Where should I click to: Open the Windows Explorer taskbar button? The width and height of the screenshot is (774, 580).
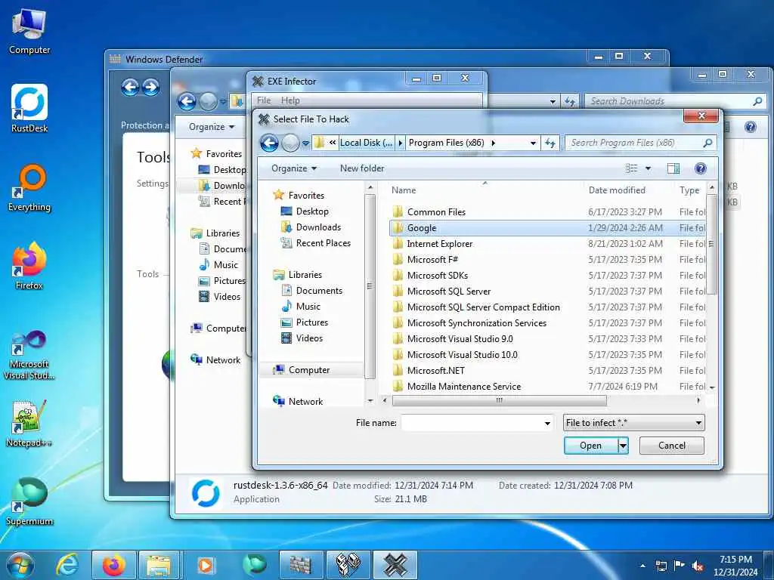point(159,565)
